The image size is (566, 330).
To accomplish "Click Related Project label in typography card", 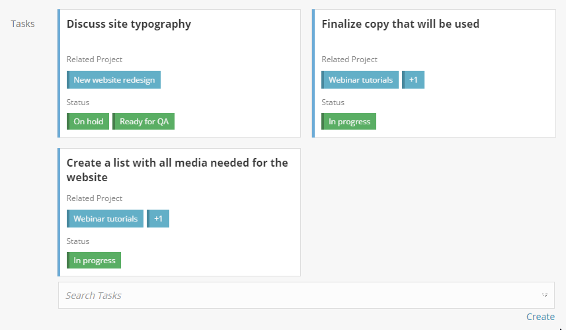I will click(x=95, y=60).
